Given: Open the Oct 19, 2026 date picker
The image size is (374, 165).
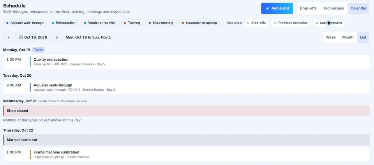Looking at the screenshot, I should click(33, 37).
